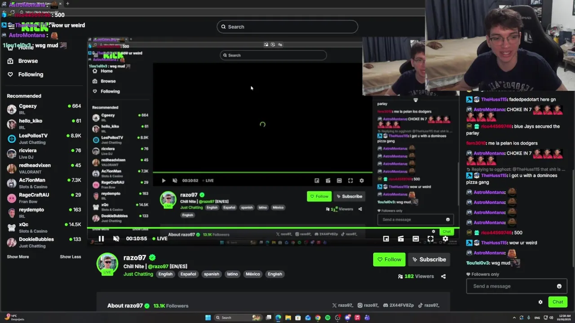
Task: Open xQc recommended channel
Action: 44,227
